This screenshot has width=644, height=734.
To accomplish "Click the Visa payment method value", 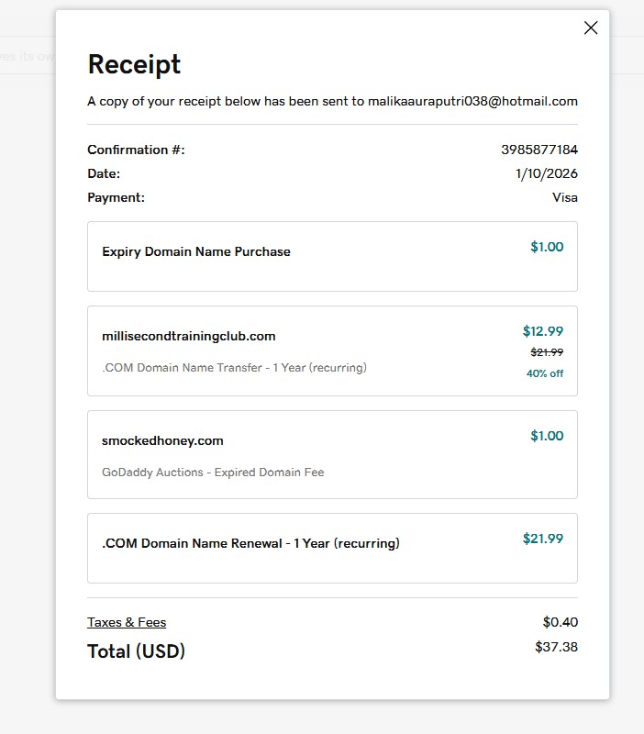I will 565,197.
